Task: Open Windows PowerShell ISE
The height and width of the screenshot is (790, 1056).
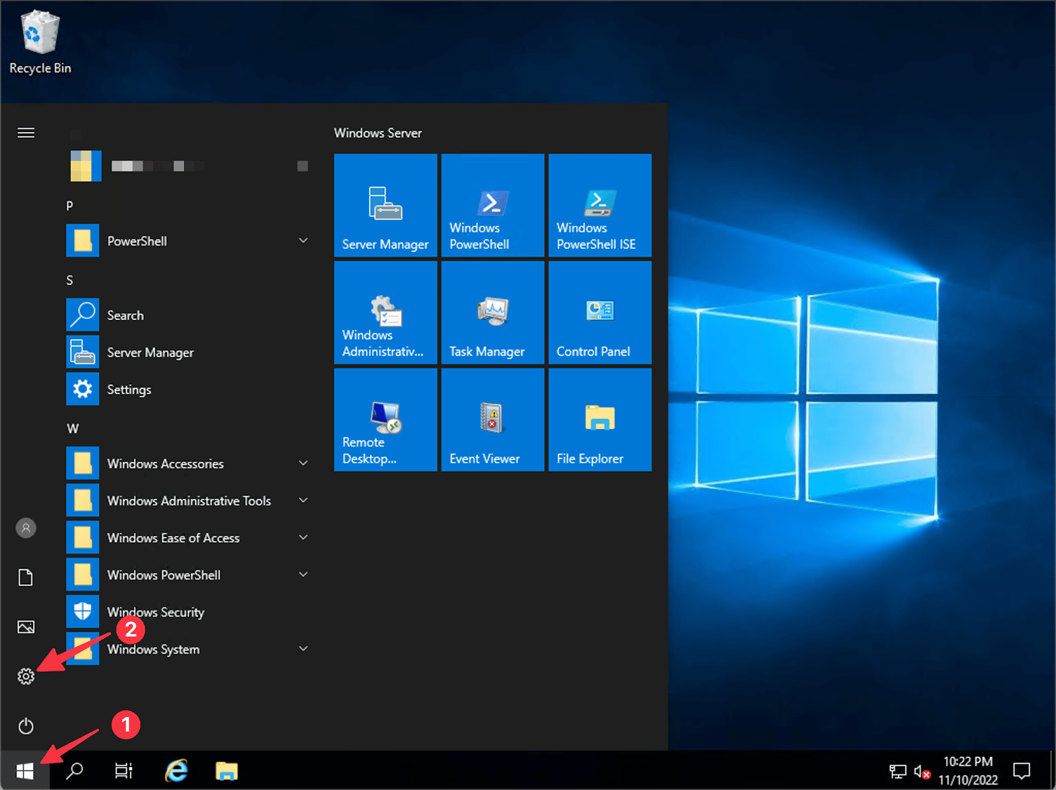Action: pyautogui.click(x=599, y=205)
